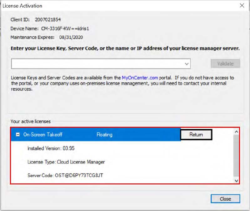
Task: Close the License Activation window with X
Action: tap(242, 6)
